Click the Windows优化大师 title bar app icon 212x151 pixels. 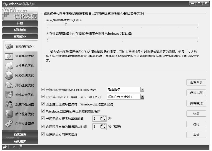6,4
